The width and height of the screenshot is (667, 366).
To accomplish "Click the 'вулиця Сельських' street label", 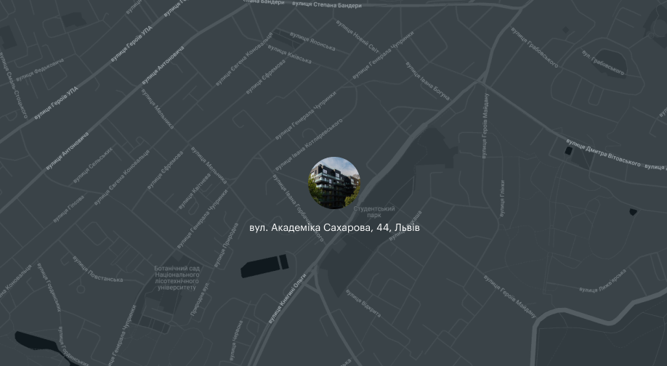I will [93, 165].
